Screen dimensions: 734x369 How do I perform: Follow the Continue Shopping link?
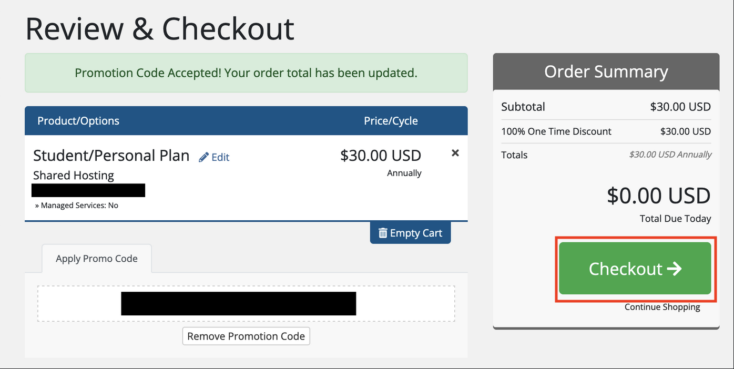click(x=662, y=307)
